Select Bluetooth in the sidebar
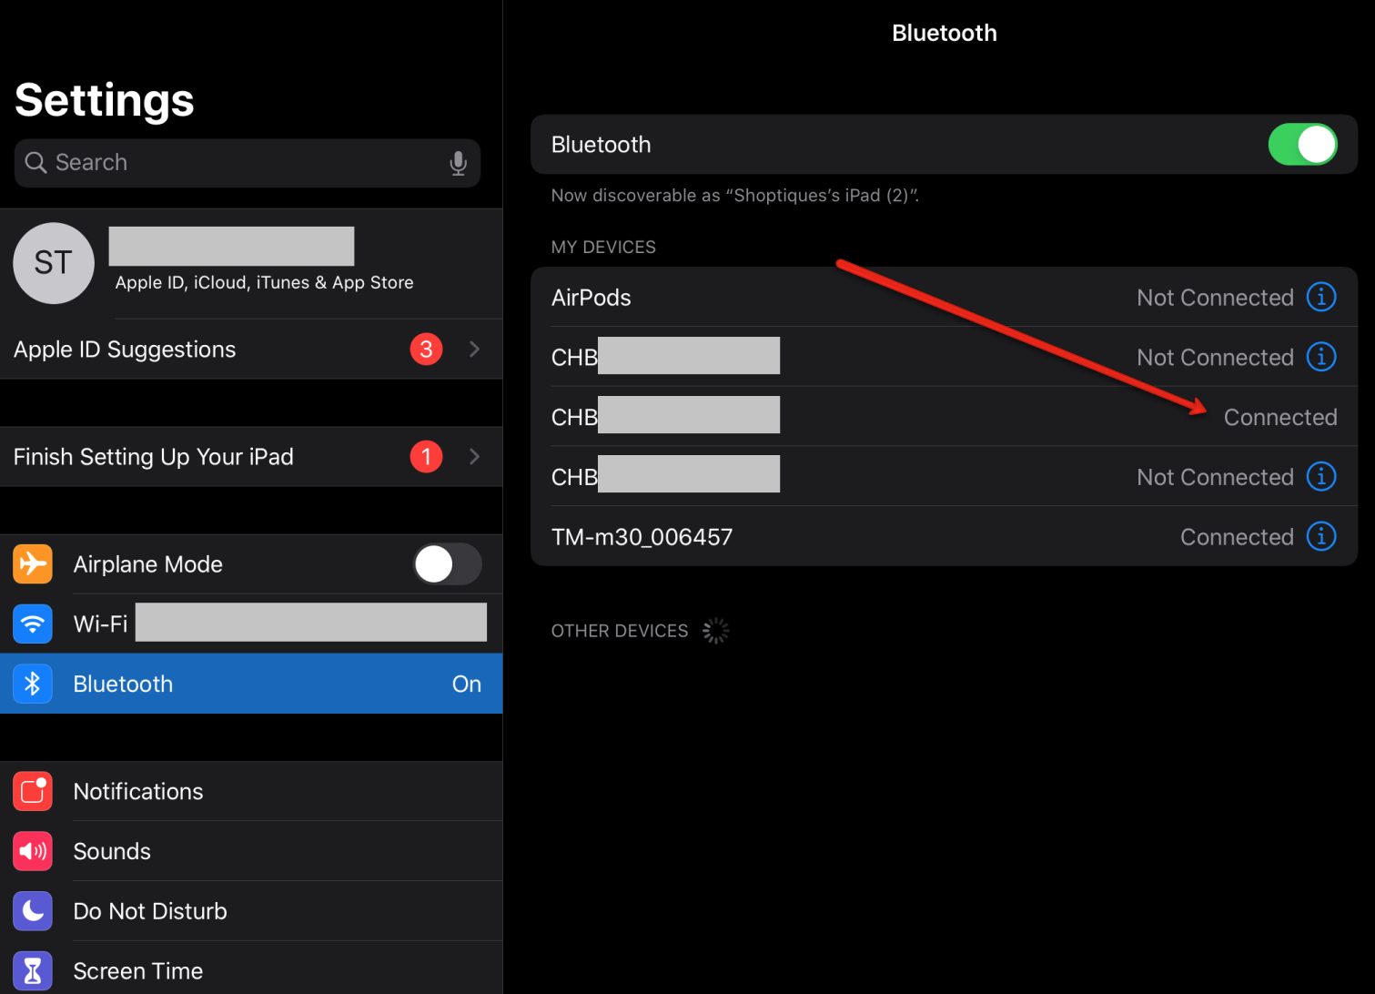Image resolution: width=1375 pixels, height=994 pixels. (251, 684)
